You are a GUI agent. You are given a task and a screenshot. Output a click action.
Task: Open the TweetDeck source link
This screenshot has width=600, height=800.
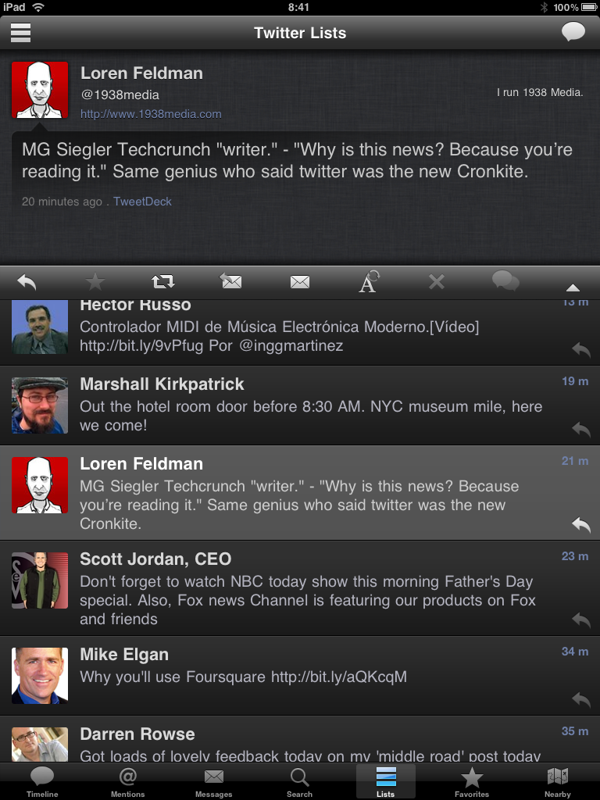tap(142, 202)
